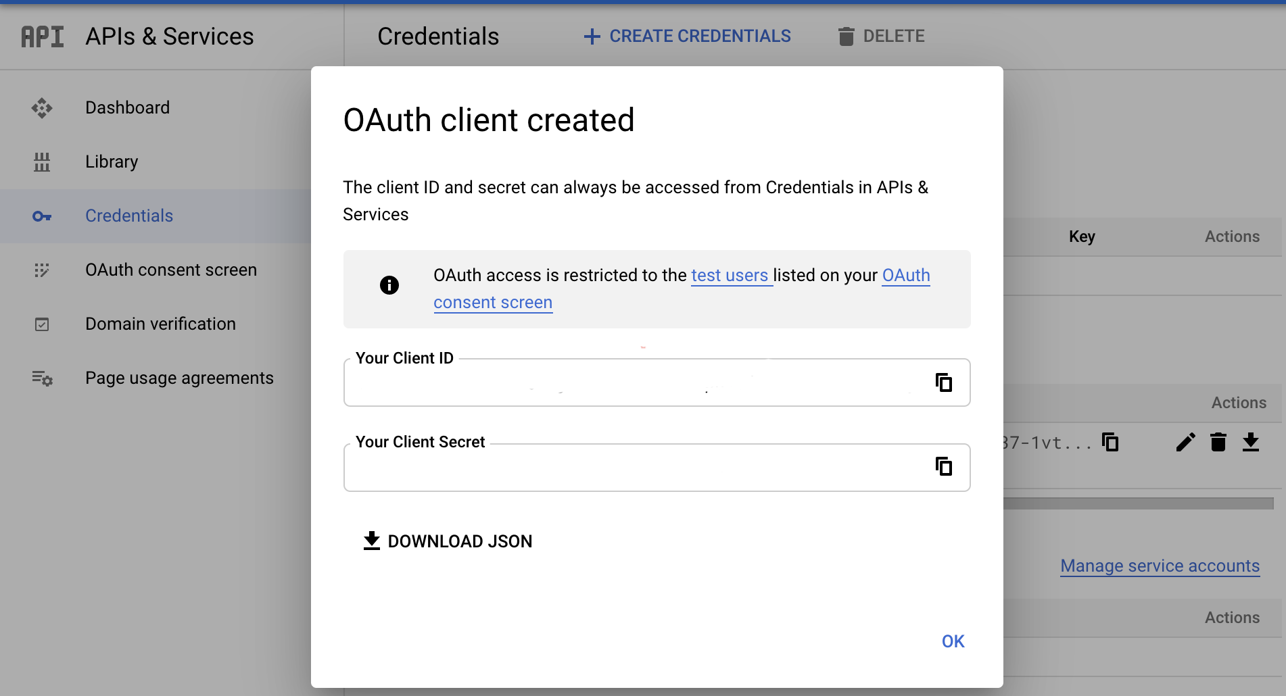Click the info icon in notice
Screen dimensions: 1286x696
pos(389,285)
